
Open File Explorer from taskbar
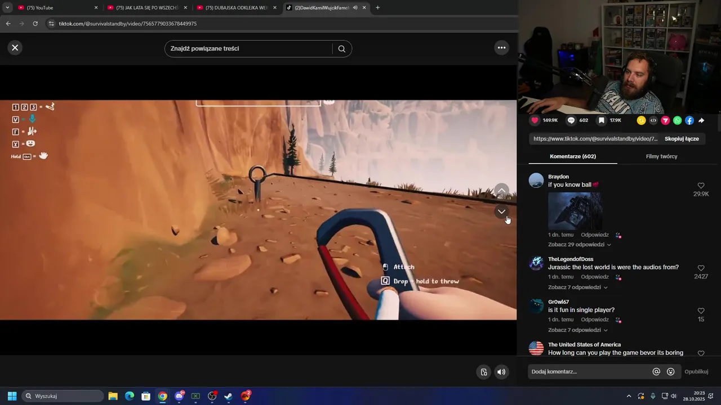pos(113,396)
